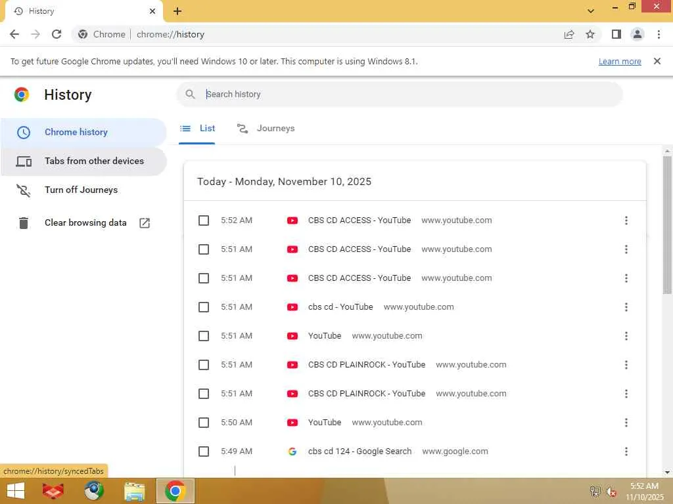Select Chrome history in the sidebar
673x504 pixels.
point(83,132)
